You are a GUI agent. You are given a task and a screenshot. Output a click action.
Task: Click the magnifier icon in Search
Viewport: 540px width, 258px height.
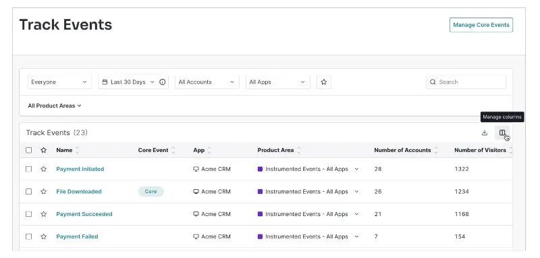click(x=433, y=82)
